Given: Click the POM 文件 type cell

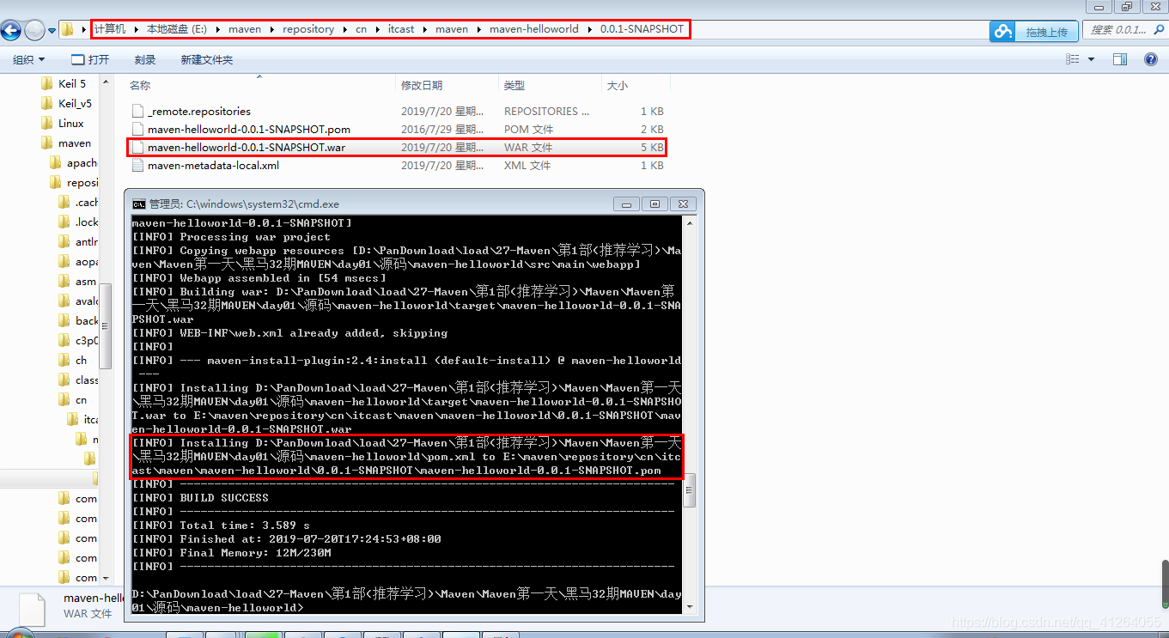Looking at the screenshot, I should pyautogui.click(x=529, y=130).
